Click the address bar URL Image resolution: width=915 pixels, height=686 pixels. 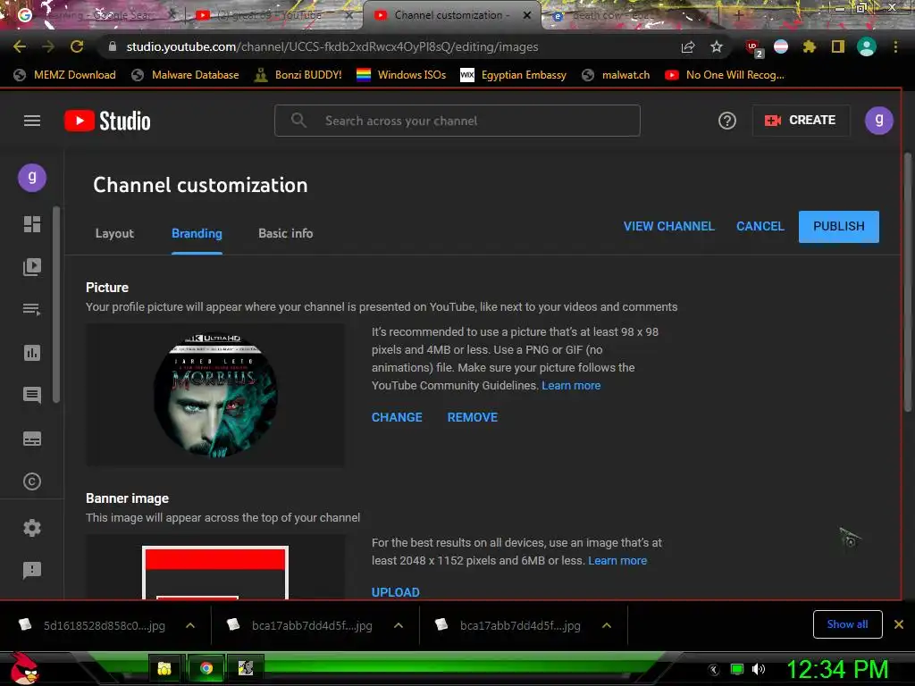tap(332, 46)
